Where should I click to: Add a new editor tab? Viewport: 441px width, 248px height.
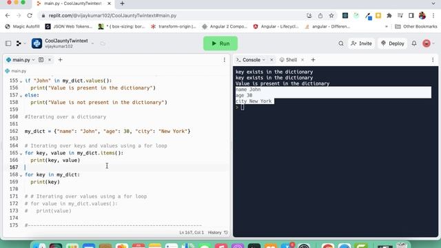(x=60, y=60)
